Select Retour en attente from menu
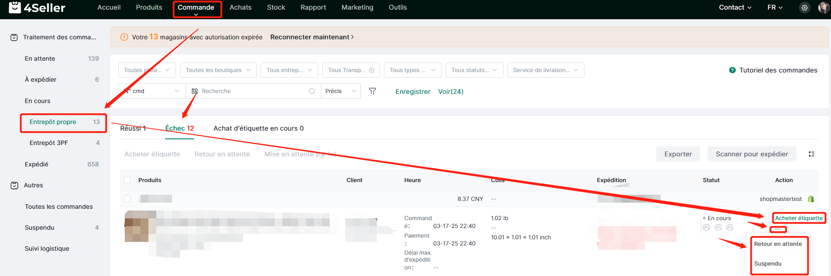The width and height of the screenshot is (831, 276). coord(778,244)
